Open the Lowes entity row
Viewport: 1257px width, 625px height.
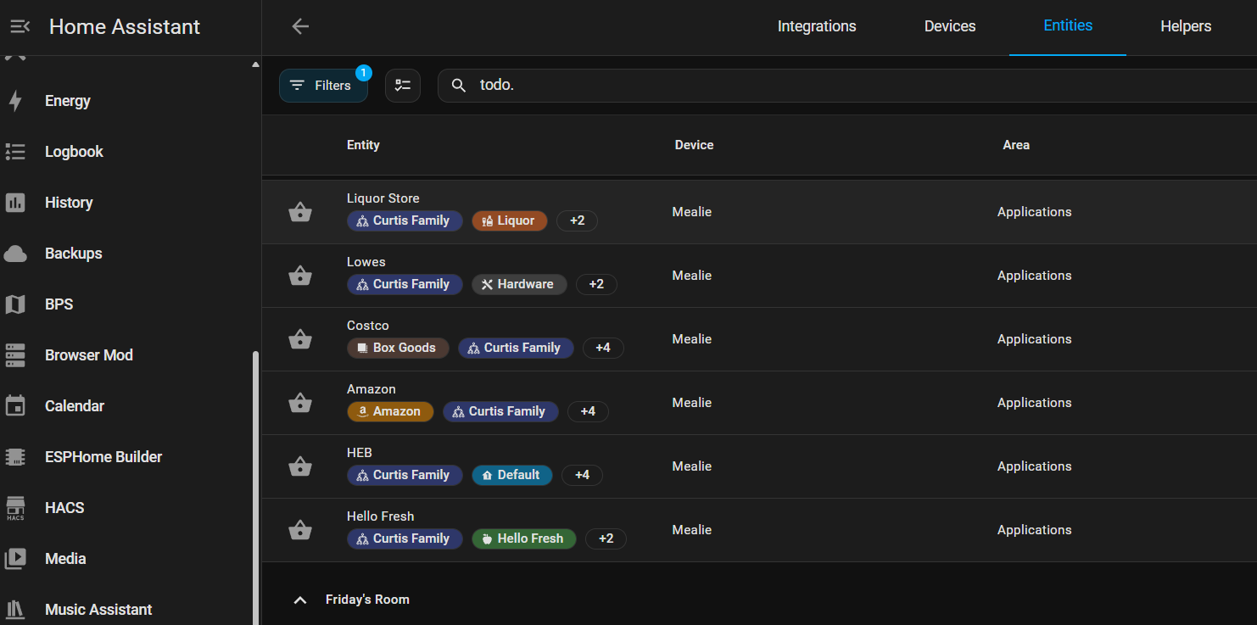[x=759, y=276]
